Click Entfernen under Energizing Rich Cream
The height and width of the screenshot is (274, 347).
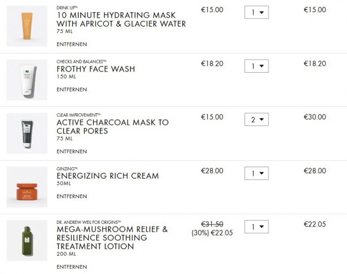click(72, 197)
